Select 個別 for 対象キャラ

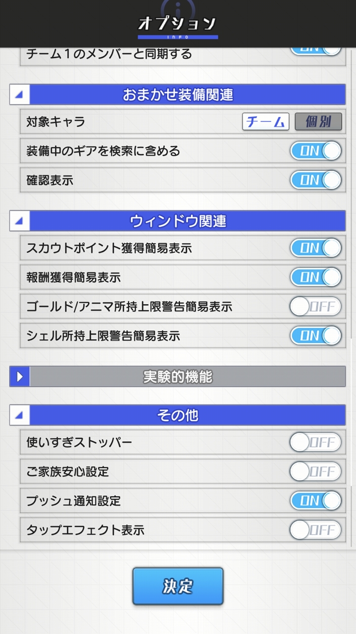point(318,121)
